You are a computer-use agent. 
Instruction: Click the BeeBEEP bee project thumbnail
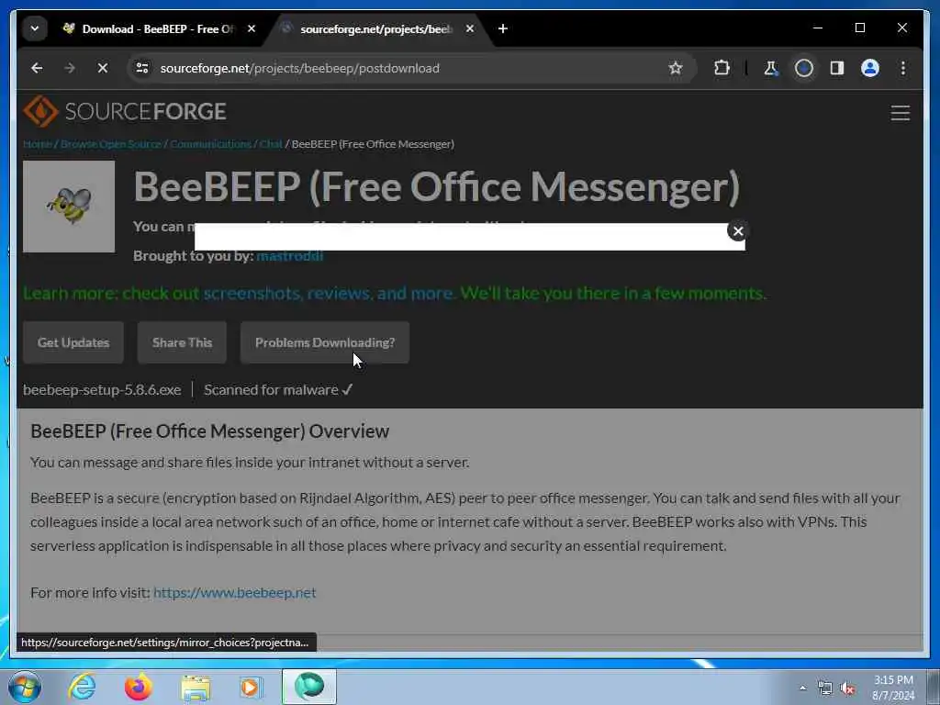pos(69,207)
